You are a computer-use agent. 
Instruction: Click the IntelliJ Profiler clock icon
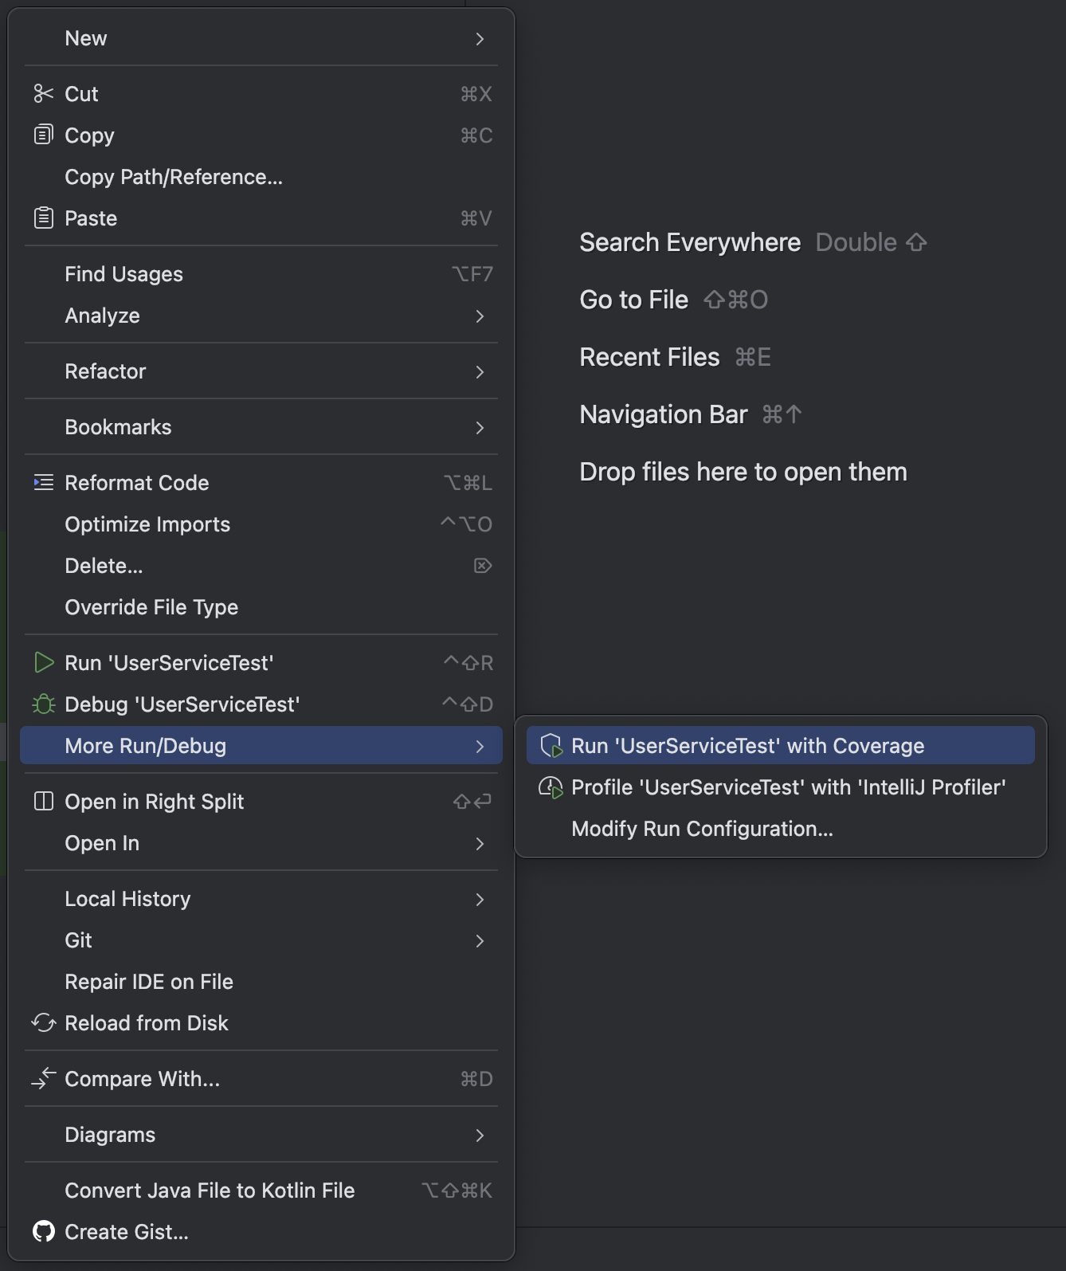tap(551, 787)
